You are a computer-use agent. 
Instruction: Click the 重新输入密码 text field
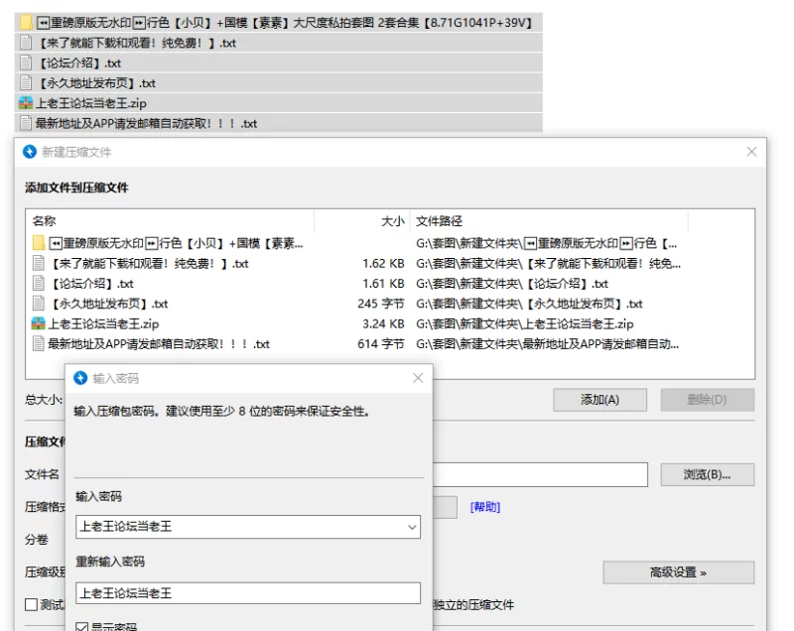pyautogui.click(x=248, y=593)
